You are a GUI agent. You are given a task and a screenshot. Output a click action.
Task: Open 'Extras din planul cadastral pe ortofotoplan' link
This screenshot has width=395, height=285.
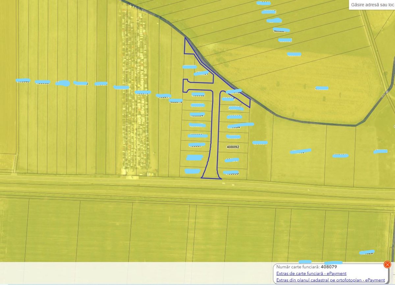pyautogui.click(x=330, y=280)
